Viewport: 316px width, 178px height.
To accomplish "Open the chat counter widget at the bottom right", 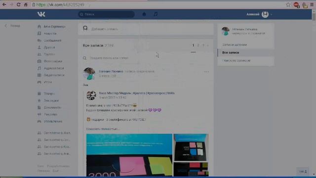I will 303,172.
